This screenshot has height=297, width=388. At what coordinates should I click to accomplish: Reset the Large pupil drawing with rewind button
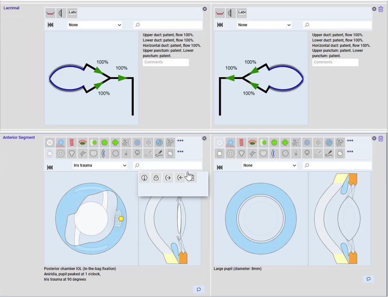220,168
